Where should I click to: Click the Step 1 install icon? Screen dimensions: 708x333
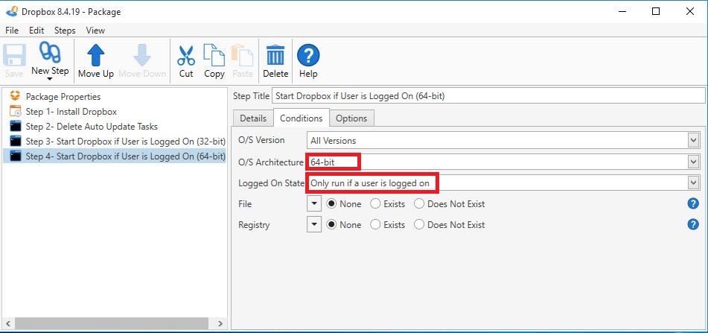(x=16, y=111)
